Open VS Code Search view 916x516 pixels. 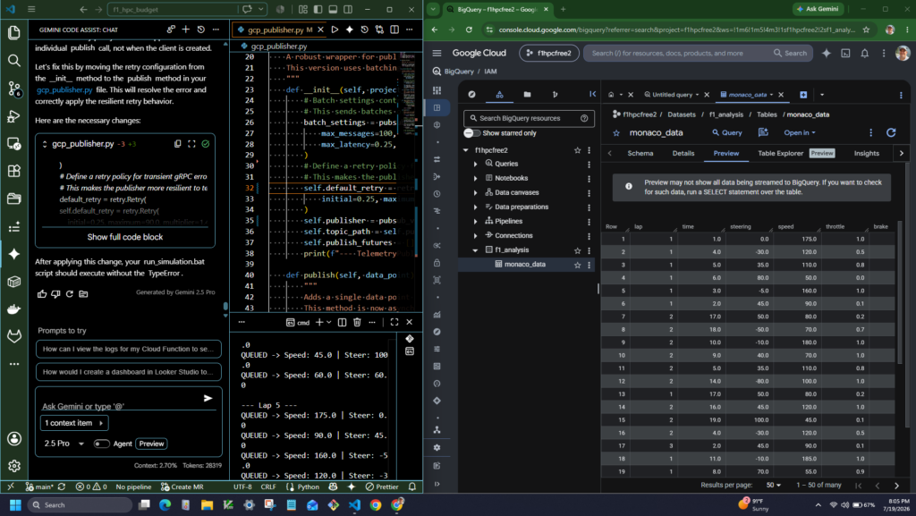tap(14, 60)
